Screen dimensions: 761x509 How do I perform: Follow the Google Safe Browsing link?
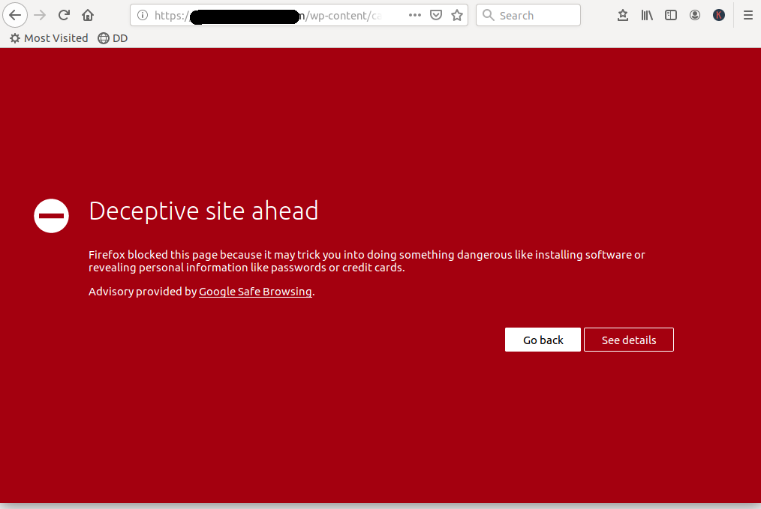tap(255, 292)
